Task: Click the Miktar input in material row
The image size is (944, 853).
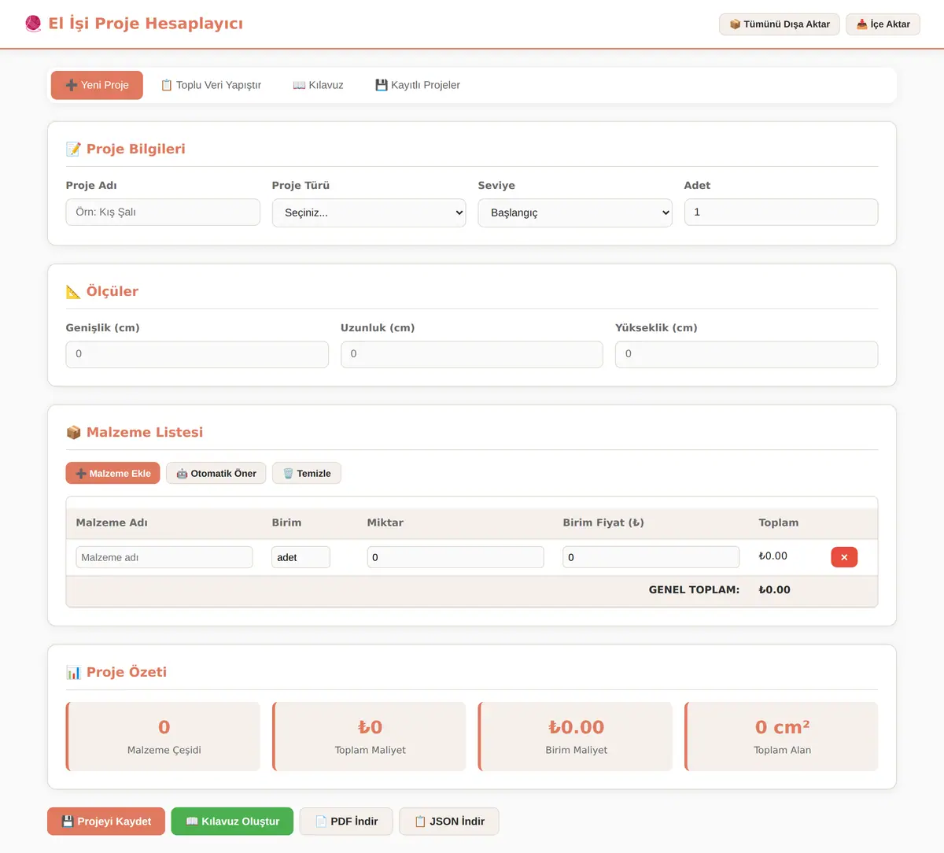Action: point(455,557)
